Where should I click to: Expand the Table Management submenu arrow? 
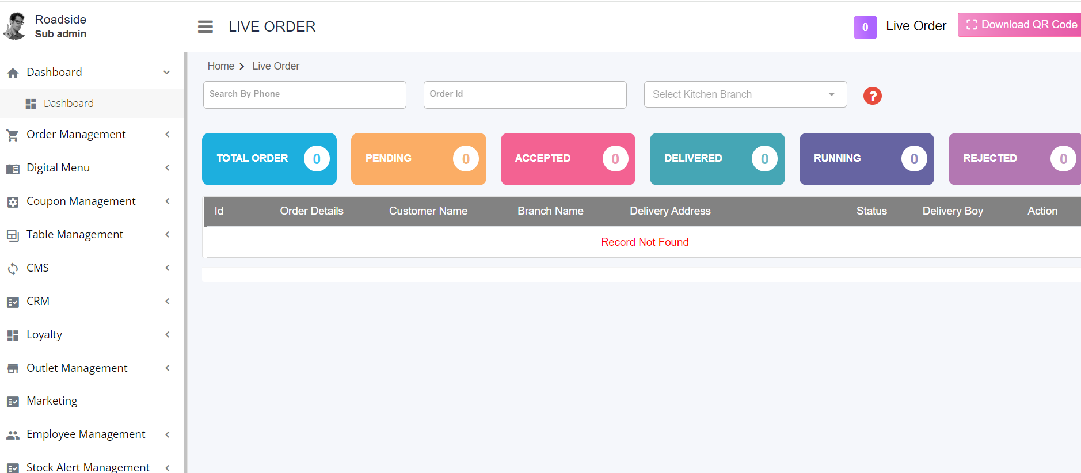pos(168,234)
